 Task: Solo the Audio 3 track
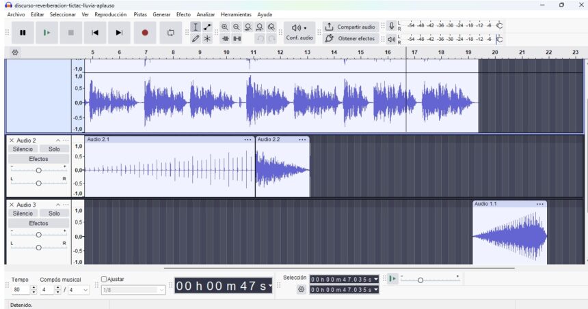coord(54,213)
